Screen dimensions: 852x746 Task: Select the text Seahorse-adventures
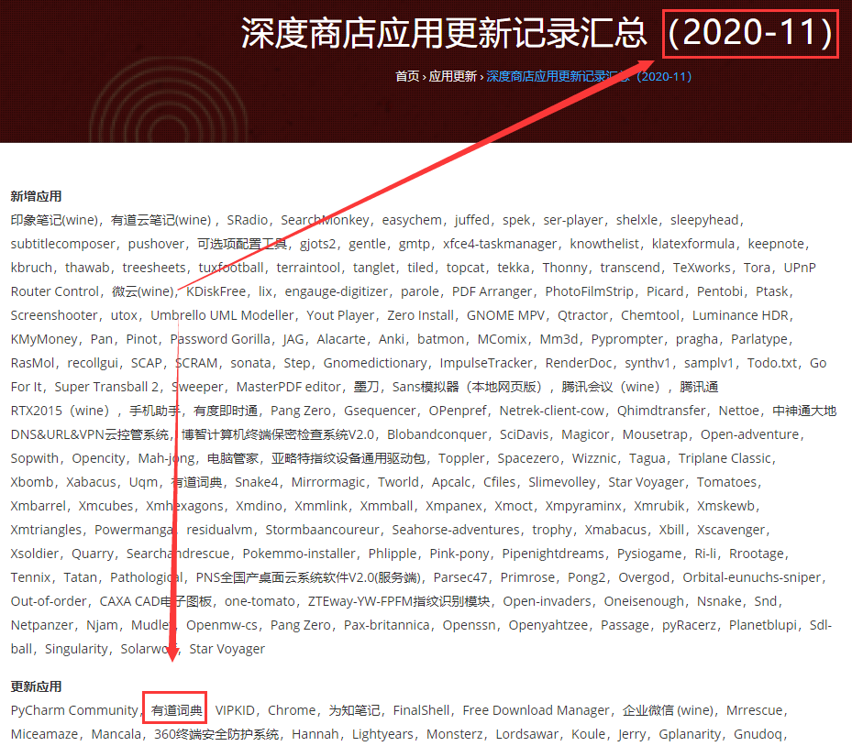(455, 531)
